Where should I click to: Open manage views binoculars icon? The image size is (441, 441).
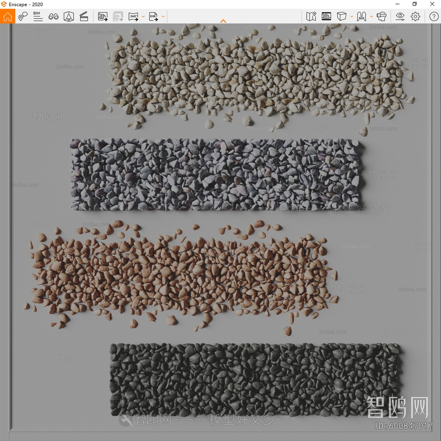pos(53,17)
